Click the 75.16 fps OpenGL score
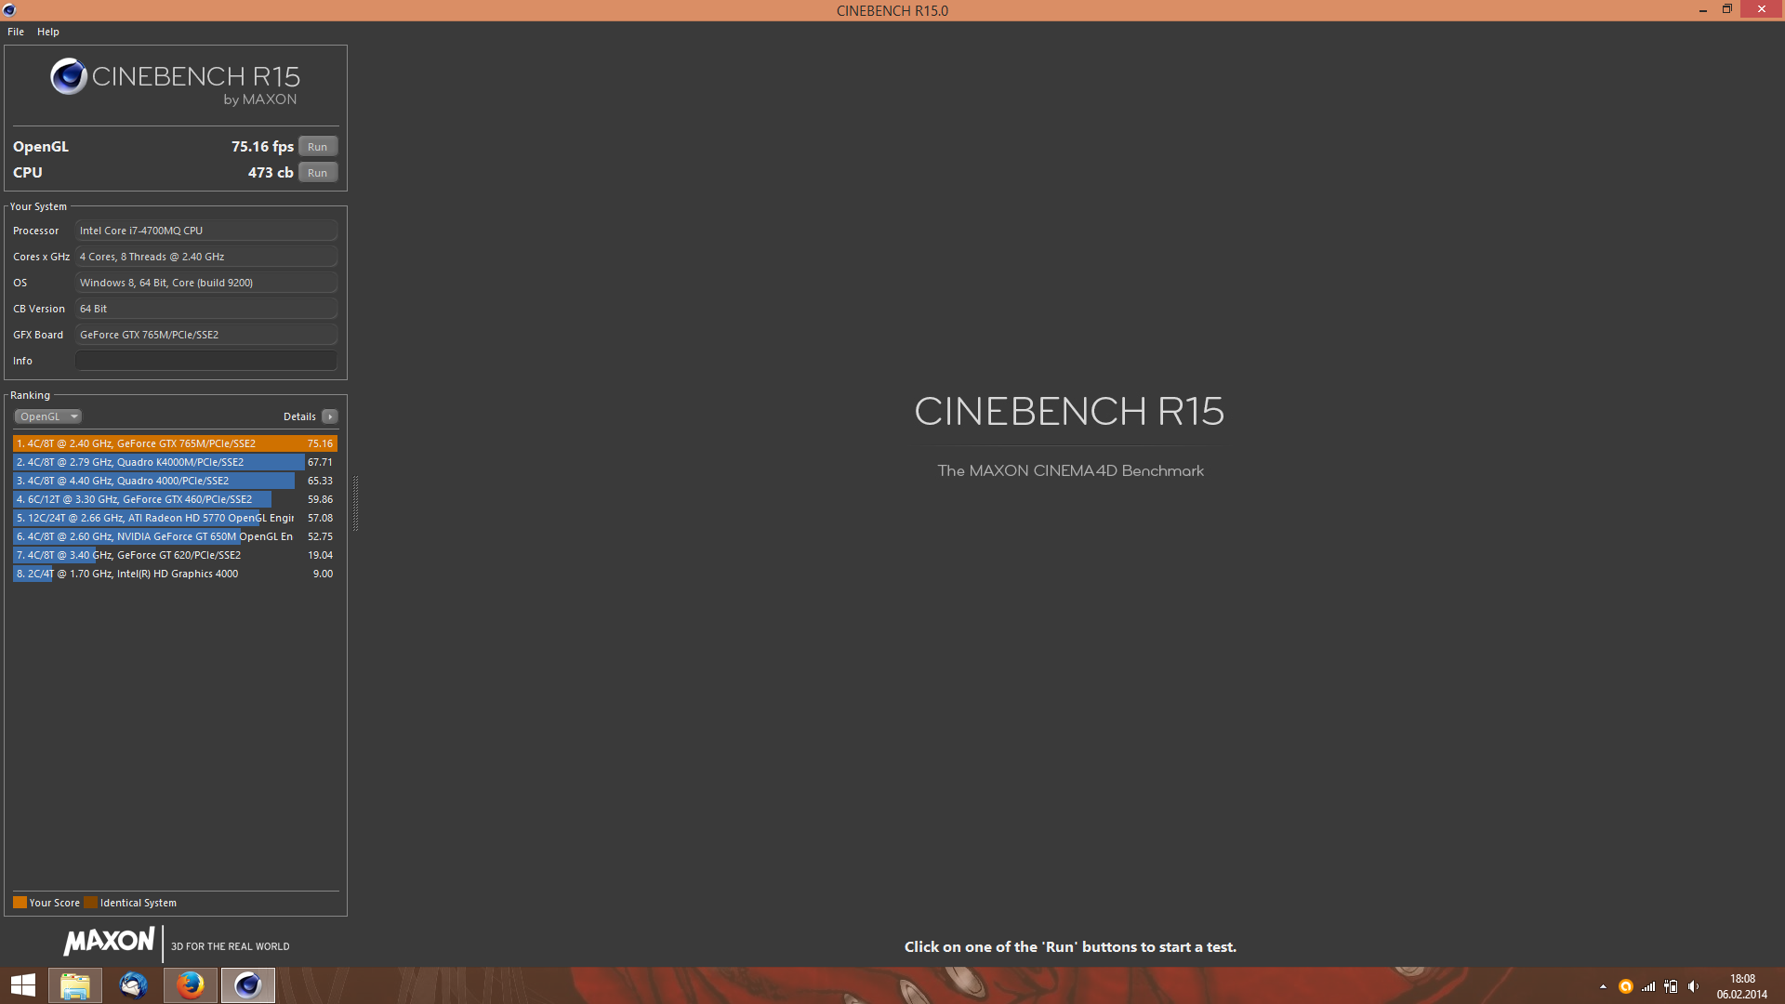The height and width of the screenshot is (1004, 1785). point(262,147)
